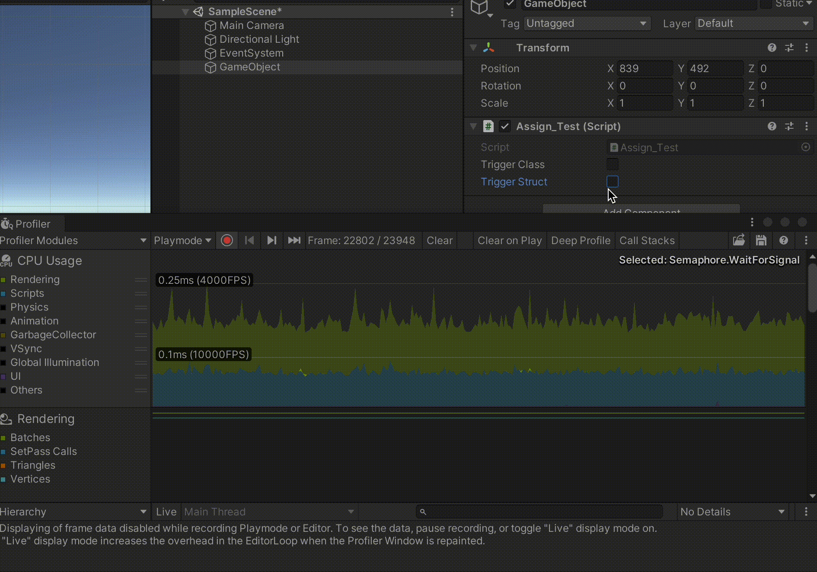
Task: Step to previous profiler frame
Action: [249, 240]
